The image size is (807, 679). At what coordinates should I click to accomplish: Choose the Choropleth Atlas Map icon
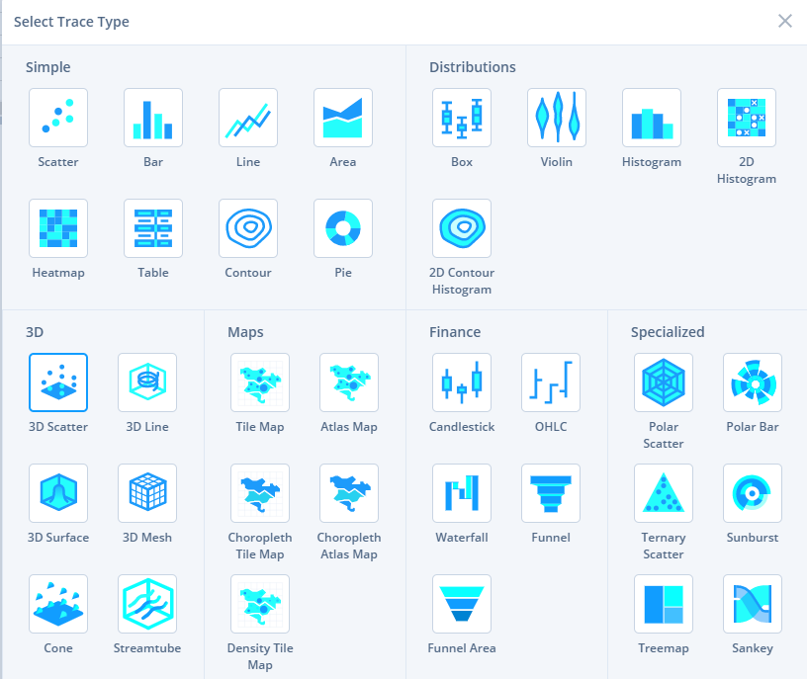(349, 493)
